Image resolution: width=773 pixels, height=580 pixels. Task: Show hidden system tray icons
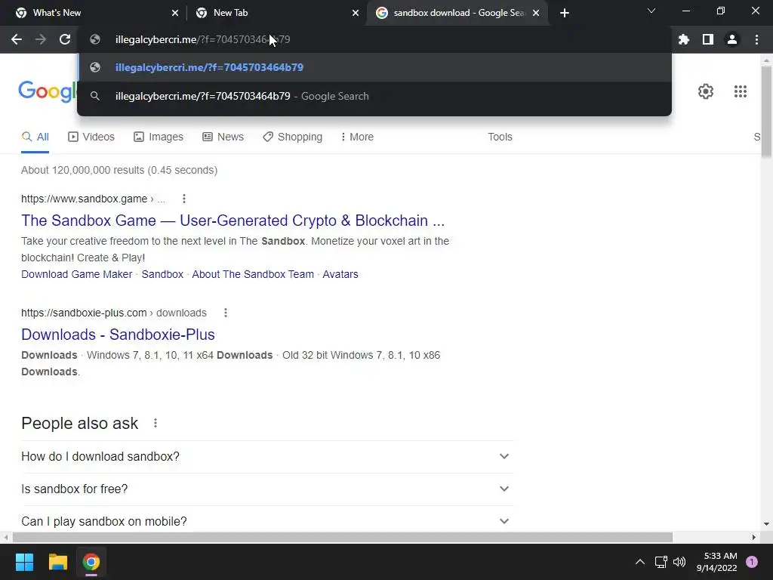coord(640,562)
